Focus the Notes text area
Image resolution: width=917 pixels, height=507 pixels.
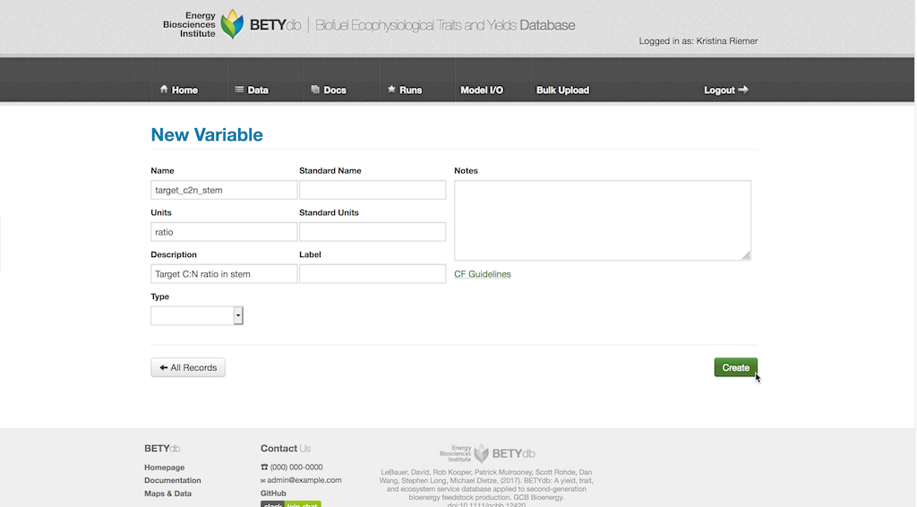(602, 220)
